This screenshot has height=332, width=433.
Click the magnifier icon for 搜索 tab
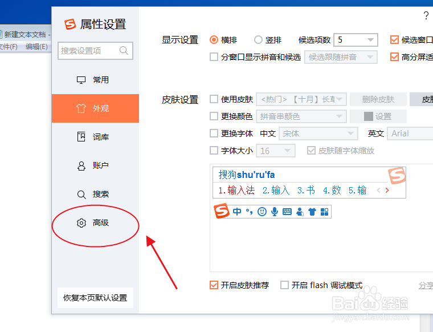[x=81, y=195]
